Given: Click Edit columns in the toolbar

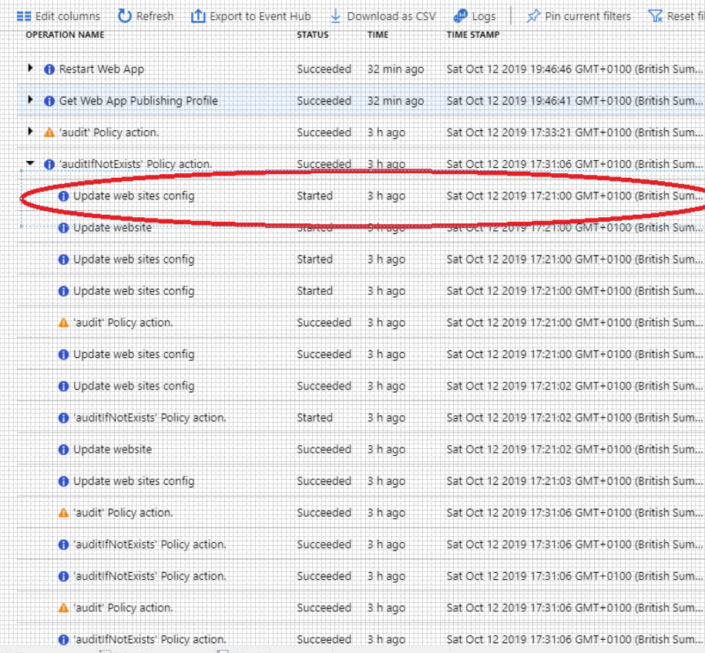Looking at the screenshot, I should [x=58, y=15].
